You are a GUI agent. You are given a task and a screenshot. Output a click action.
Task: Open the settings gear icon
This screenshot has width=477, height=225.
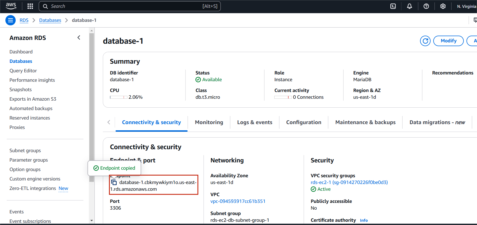pos(443,6)
